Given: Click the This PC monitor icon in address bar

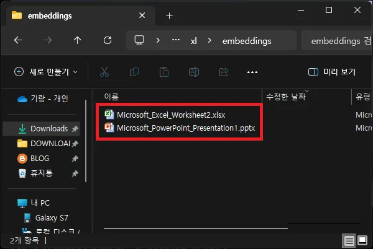Looking at the screenshot, I should pos(139,40).
